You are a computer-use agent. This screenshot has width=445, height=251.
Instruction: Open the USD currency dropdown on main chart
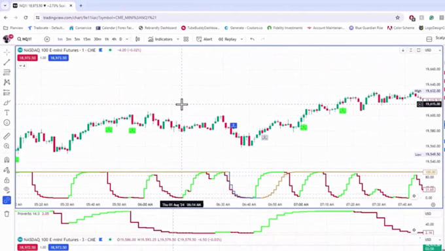pyautogui.click(x=433, y=50)
